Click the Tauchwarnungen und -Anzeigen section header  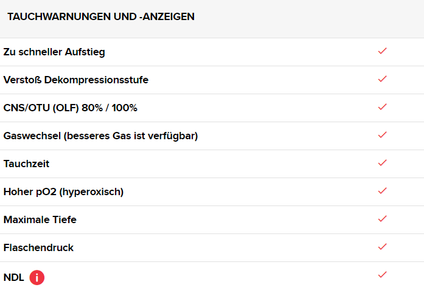pyautogui.click(x=101, y=17)
